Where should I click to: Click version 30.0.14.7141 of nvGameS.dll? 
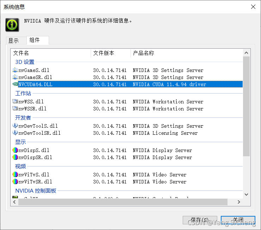(110, 70)
